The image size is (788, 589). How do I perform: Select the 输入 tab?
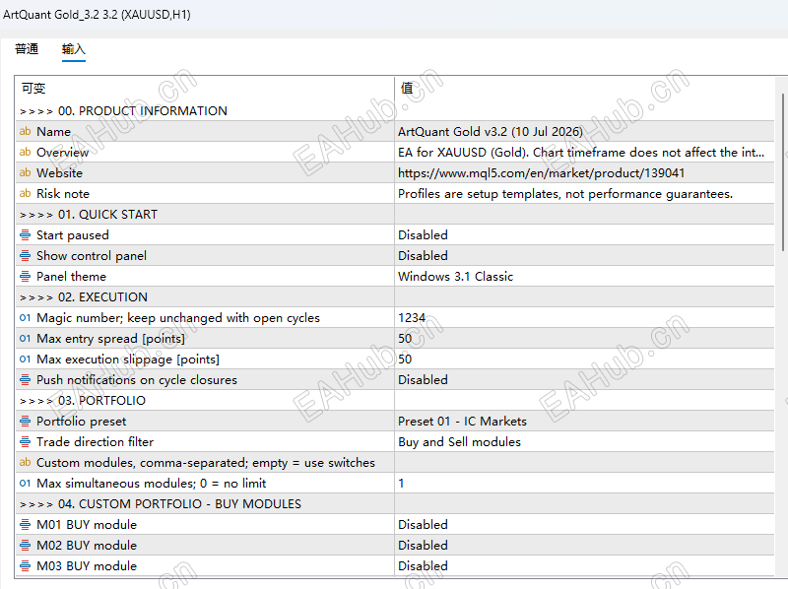click(x=73, y=48)
